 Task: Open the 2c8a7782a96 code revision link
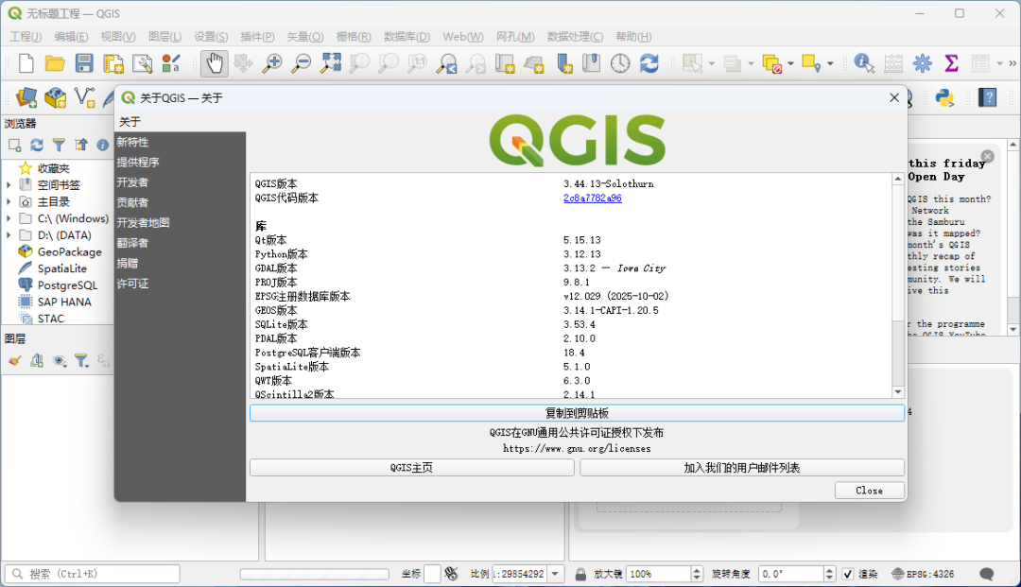(593, 198)
